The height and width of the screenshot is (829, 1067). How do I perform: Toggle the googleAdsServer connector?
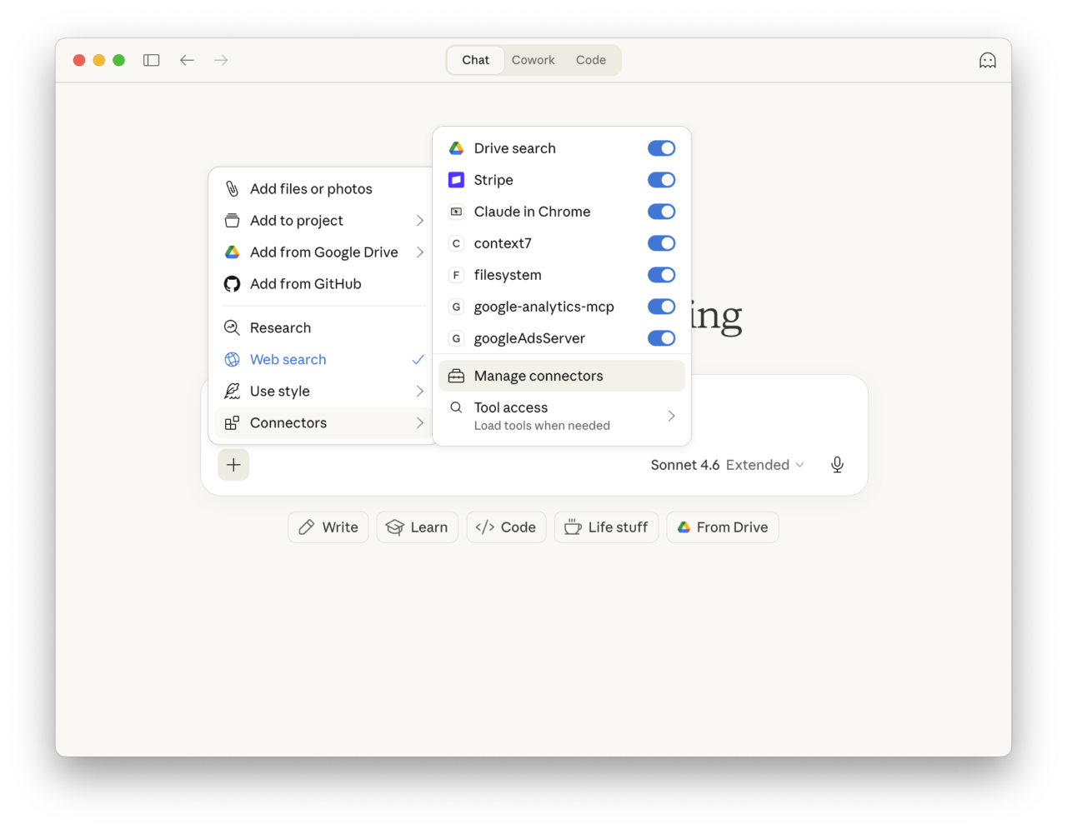coord(661,337)
